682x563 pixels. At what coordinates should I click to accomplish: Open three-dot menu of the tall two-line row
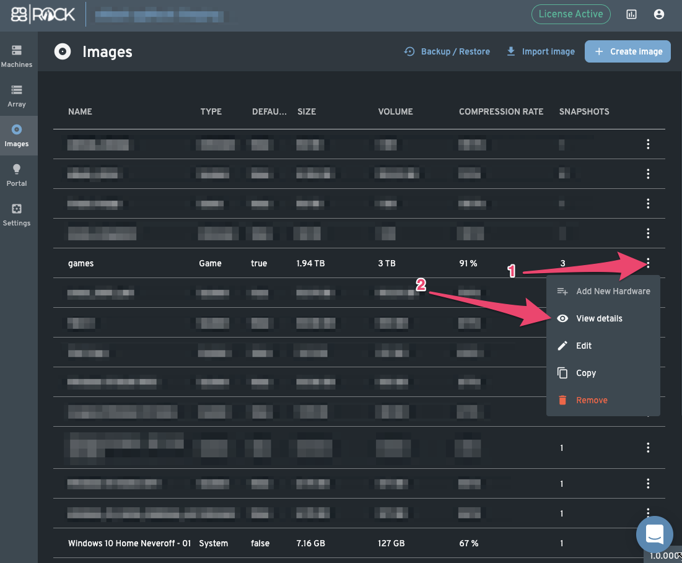[x=648, y=447]
